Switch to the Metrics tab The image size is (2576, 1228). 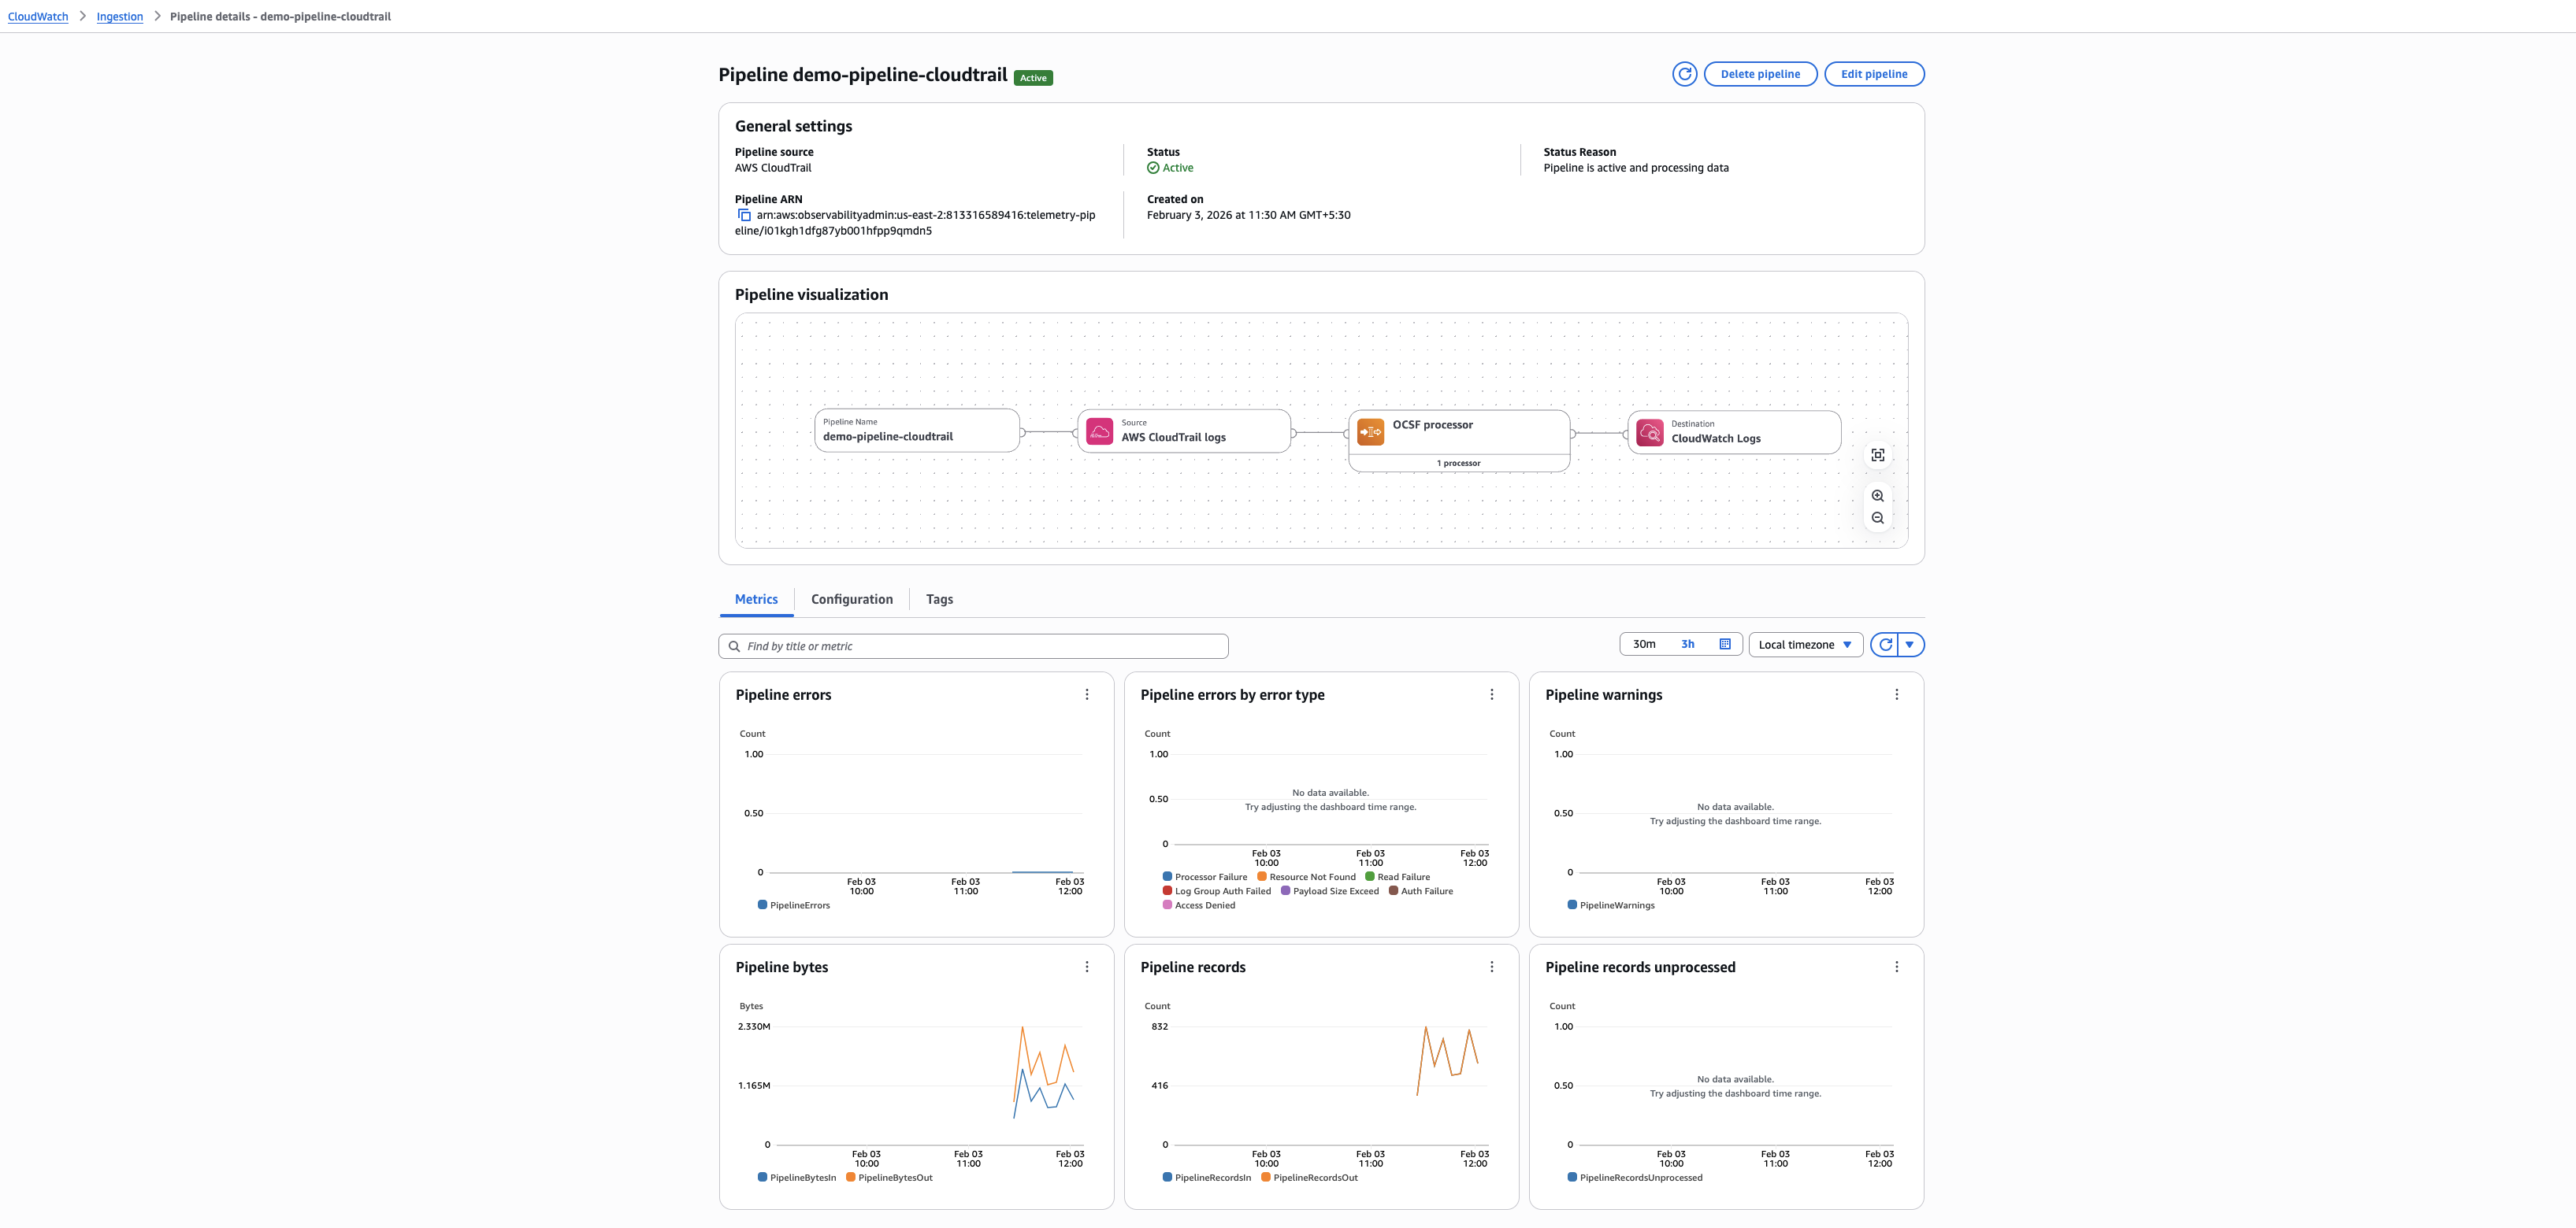click(x=756, y=600)
